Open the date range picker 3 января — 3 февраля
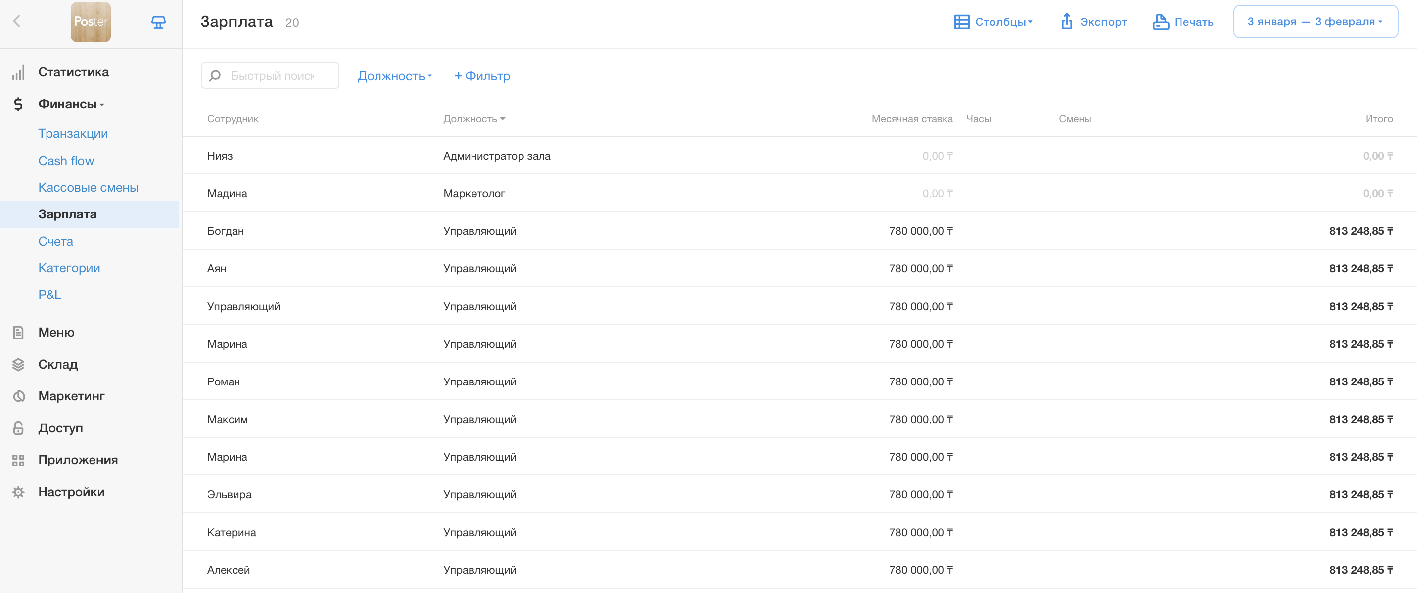Image resolution: width=1417 pixels, height=593 pixels. click(1315, 22)
